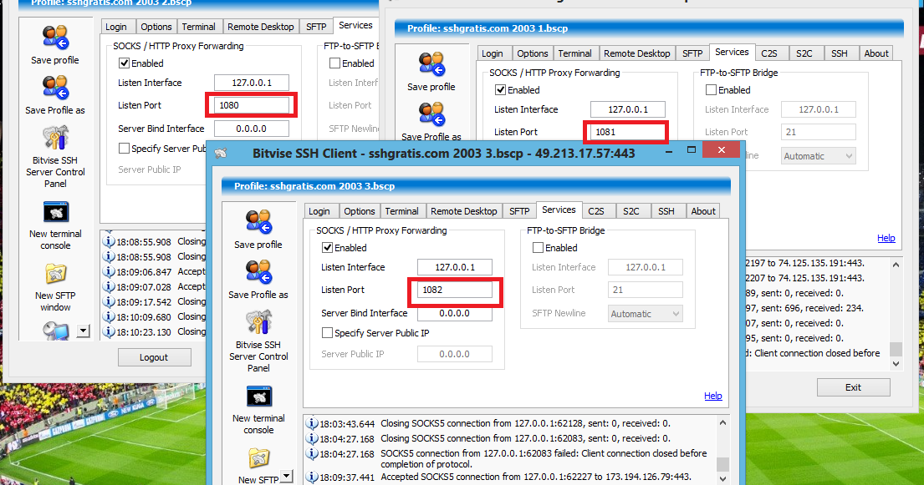The image size is (924, 485).
Task: Click Save profile icon in 2003 1.bscp window
Action: pyautogui.click(x=431, y=64)
